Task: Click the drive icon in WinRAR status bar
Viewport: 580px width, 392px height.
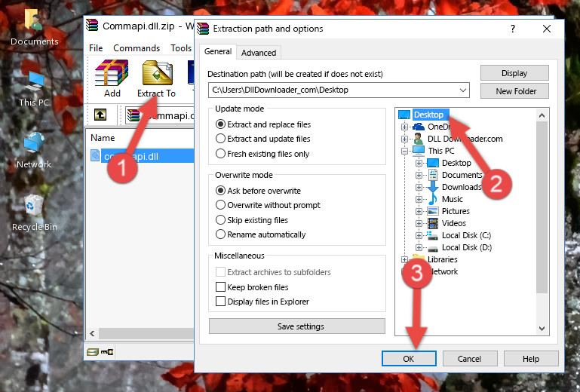Action: coord(92,352)
